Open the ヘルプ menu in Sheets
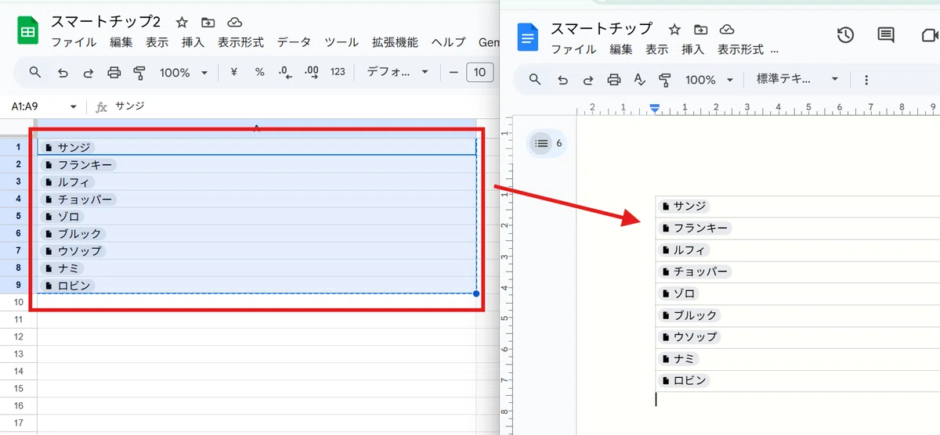 tap(449, 42)
